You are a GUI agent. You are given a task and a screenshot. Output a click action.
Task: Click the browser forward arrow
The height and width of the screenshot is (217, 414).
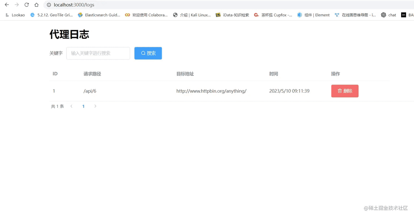tap(17, 5)
